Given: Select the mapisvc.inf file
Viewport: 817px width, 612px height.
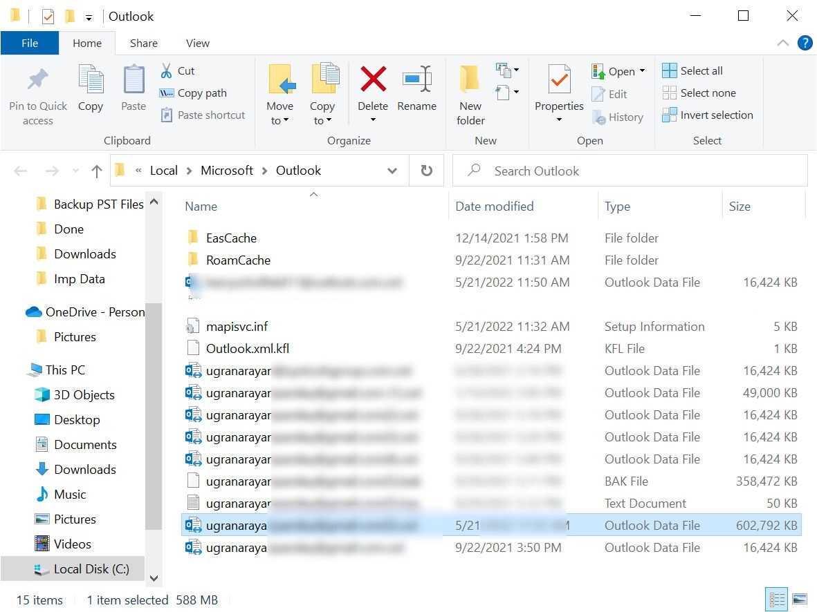Looking at the screenshot, I should click(491, 327).
